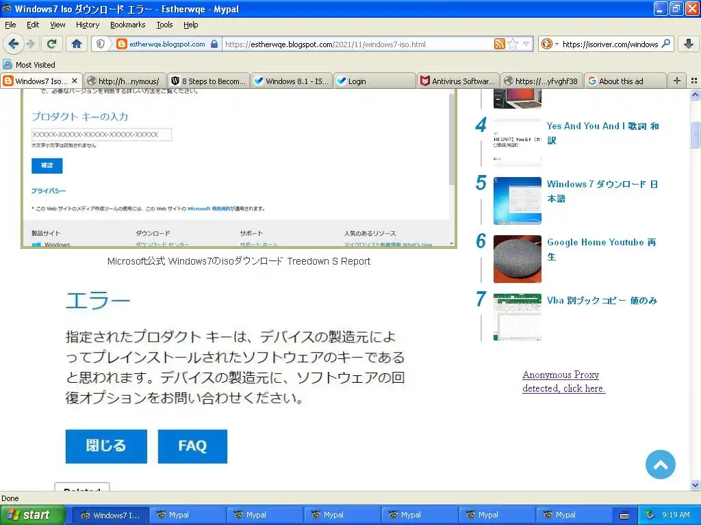Click the address bar URL field
The width and height of the screenshot is (701, 525).
click(357, 44)
